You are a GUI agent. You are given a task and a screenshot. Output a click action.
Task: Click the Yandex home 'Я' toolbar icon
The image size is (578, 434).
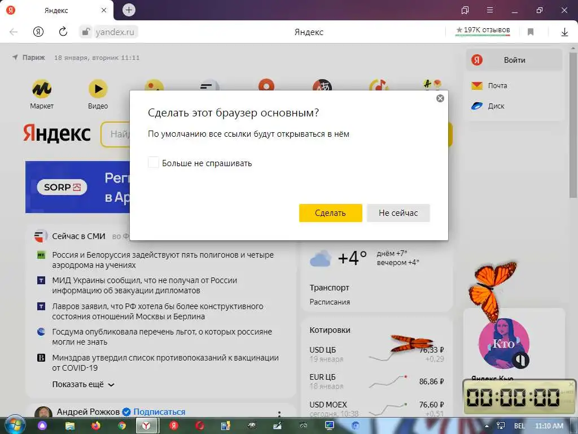coord(38,32)
